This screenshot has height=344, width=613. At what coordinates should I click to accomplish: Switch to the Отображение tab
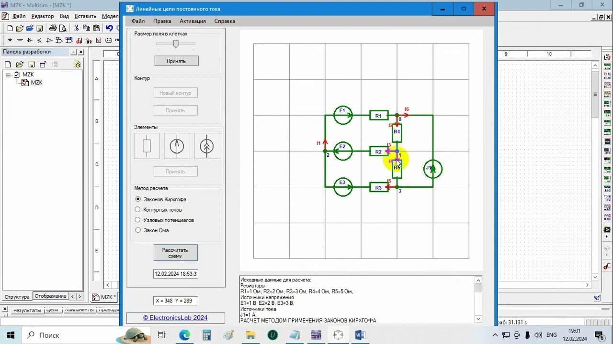[x=50, y=296]
